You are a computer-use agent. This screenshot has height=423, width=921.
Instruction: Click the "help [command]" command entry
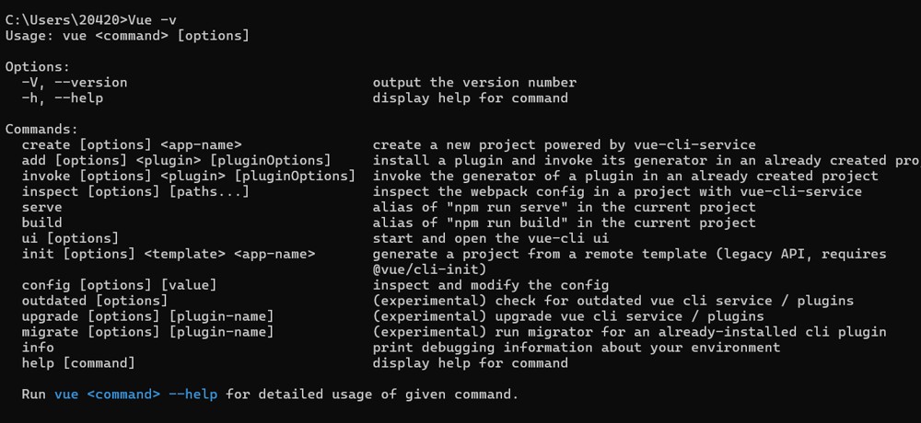78,363
